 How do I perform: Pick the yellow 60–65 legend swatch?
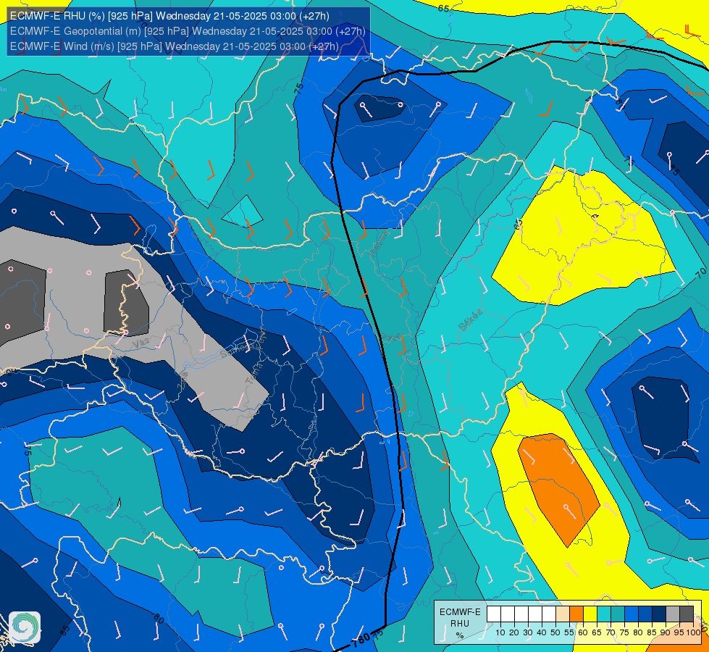[x=590, y=614]
